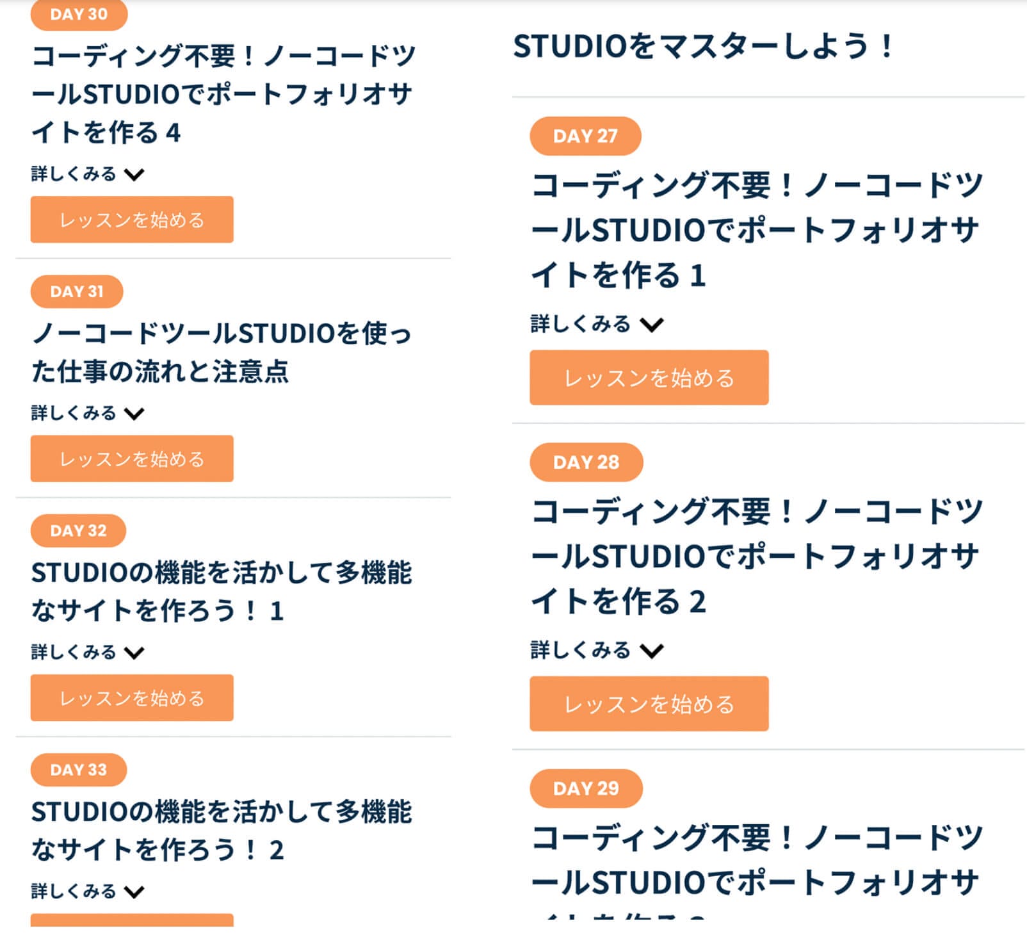Expand details chevron under DAY 27 lesson
The image size is (1027, 935).
pos(652,325)
